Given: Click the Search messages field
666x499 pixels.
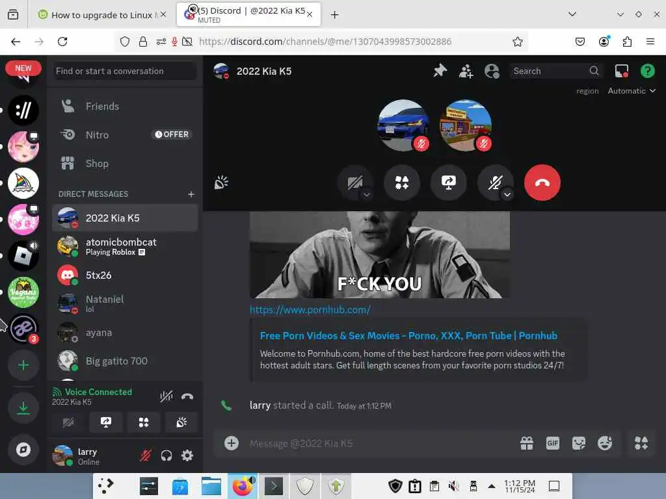Looking at the screenshot, I should (555, 71).
